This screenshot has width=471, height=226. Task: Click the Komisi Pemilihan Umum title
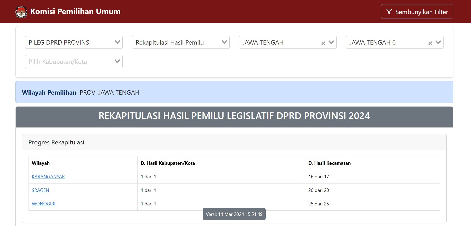[75, 12]
